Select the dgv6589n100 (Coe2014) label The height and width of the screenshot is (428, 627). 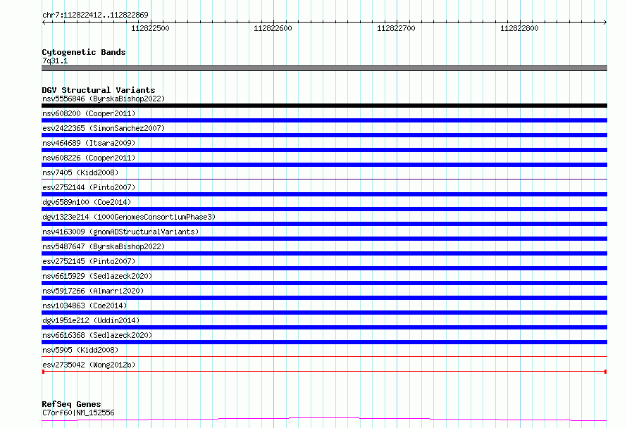(87, 202)
